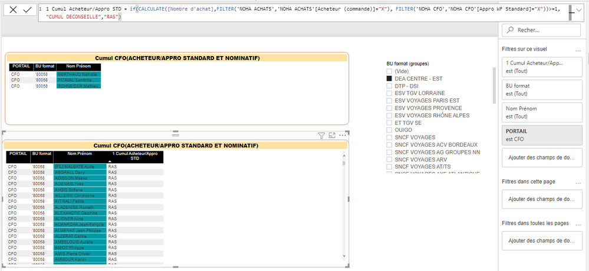Click the BU format slicer scrollbar
The image size is (589, 271).
494,85
